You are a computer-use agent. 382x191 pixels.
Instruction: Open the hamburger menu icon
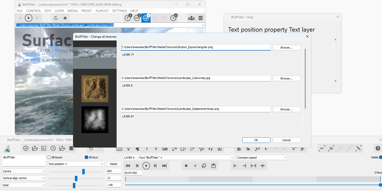pos(201,18)
